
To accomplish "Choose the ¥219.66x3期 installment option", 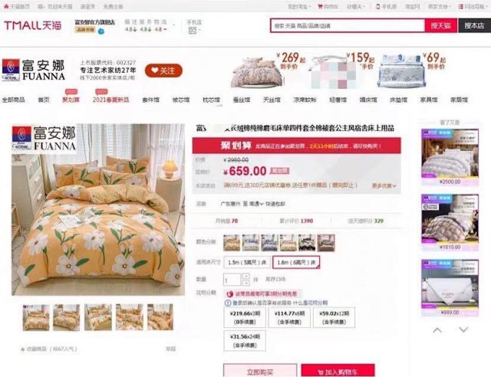I will point(245,317).
